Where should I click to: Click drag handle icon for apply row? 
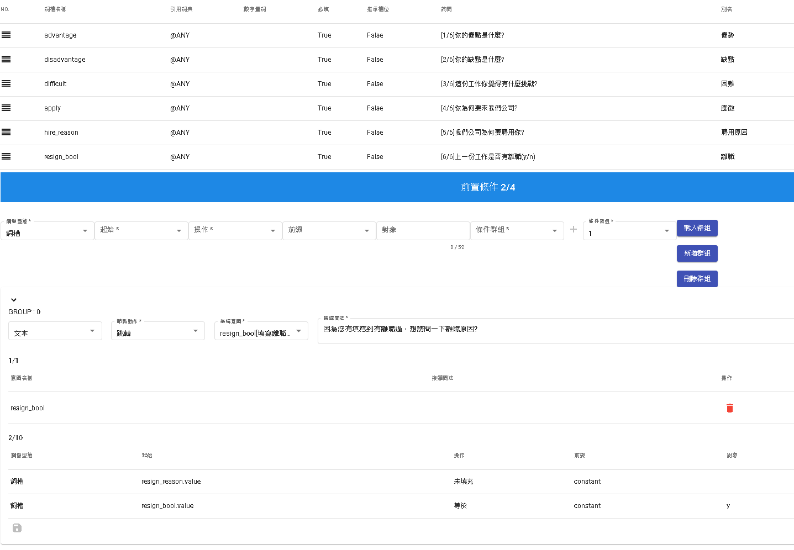click(6, 108)
